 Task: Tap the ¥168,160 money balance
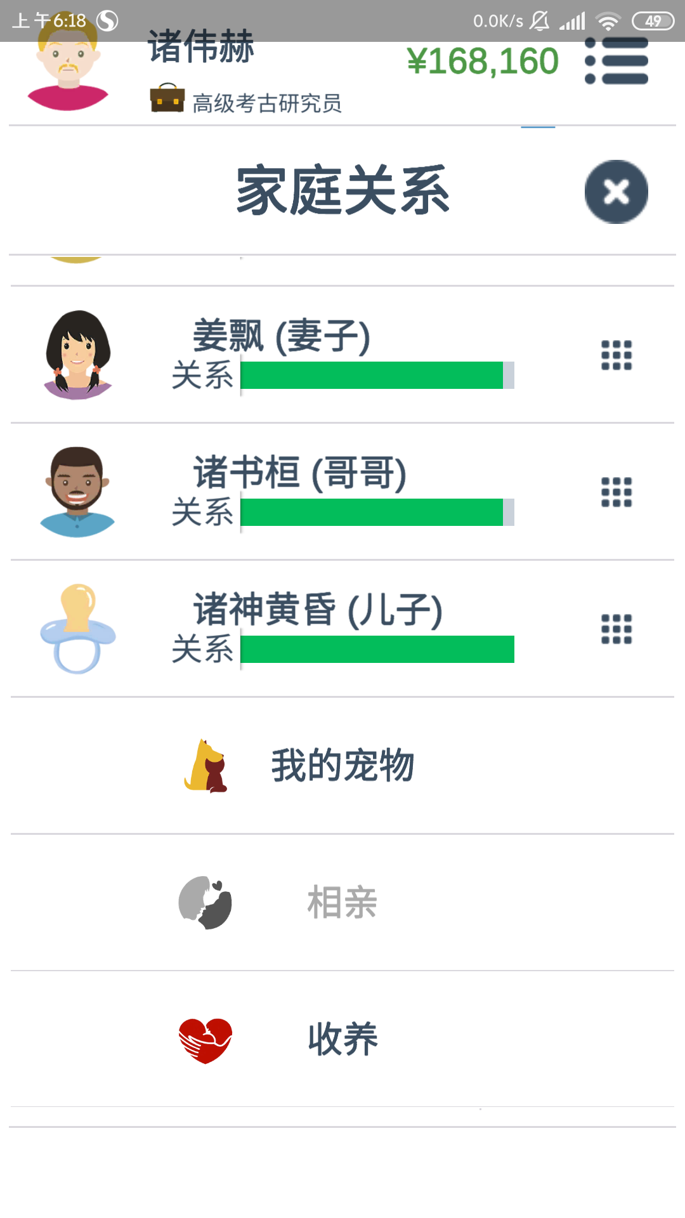[483, 62]
